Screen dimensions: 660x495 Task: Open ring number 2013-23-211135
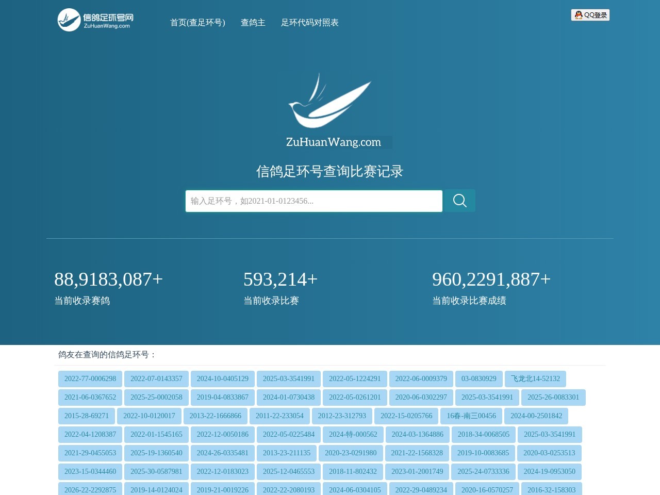click(287, 453)
